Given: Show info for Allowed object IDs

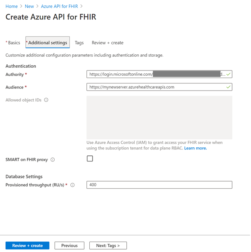Looking at the screenshot, I should (x=46, y=100).
